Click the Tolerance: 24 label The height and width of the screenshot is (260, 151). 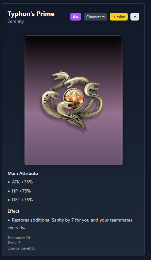[19, 238]
